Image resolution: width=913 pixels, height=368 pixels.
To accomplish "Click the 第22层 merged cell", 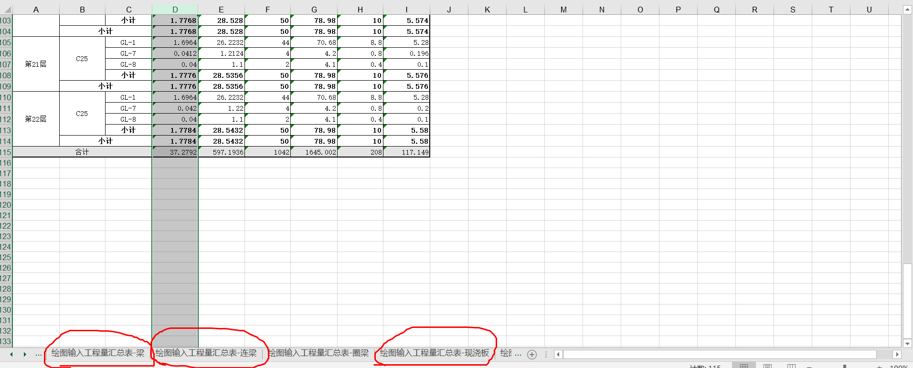I will (36, 119).
